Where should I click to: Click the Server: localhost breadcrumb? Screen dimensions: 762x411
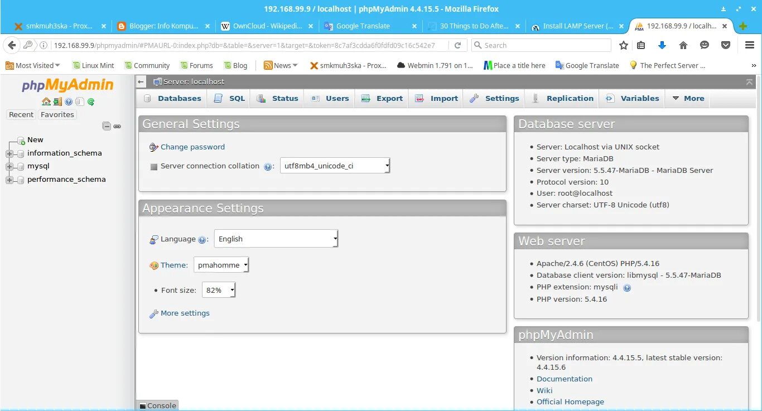tap(194, 81)
